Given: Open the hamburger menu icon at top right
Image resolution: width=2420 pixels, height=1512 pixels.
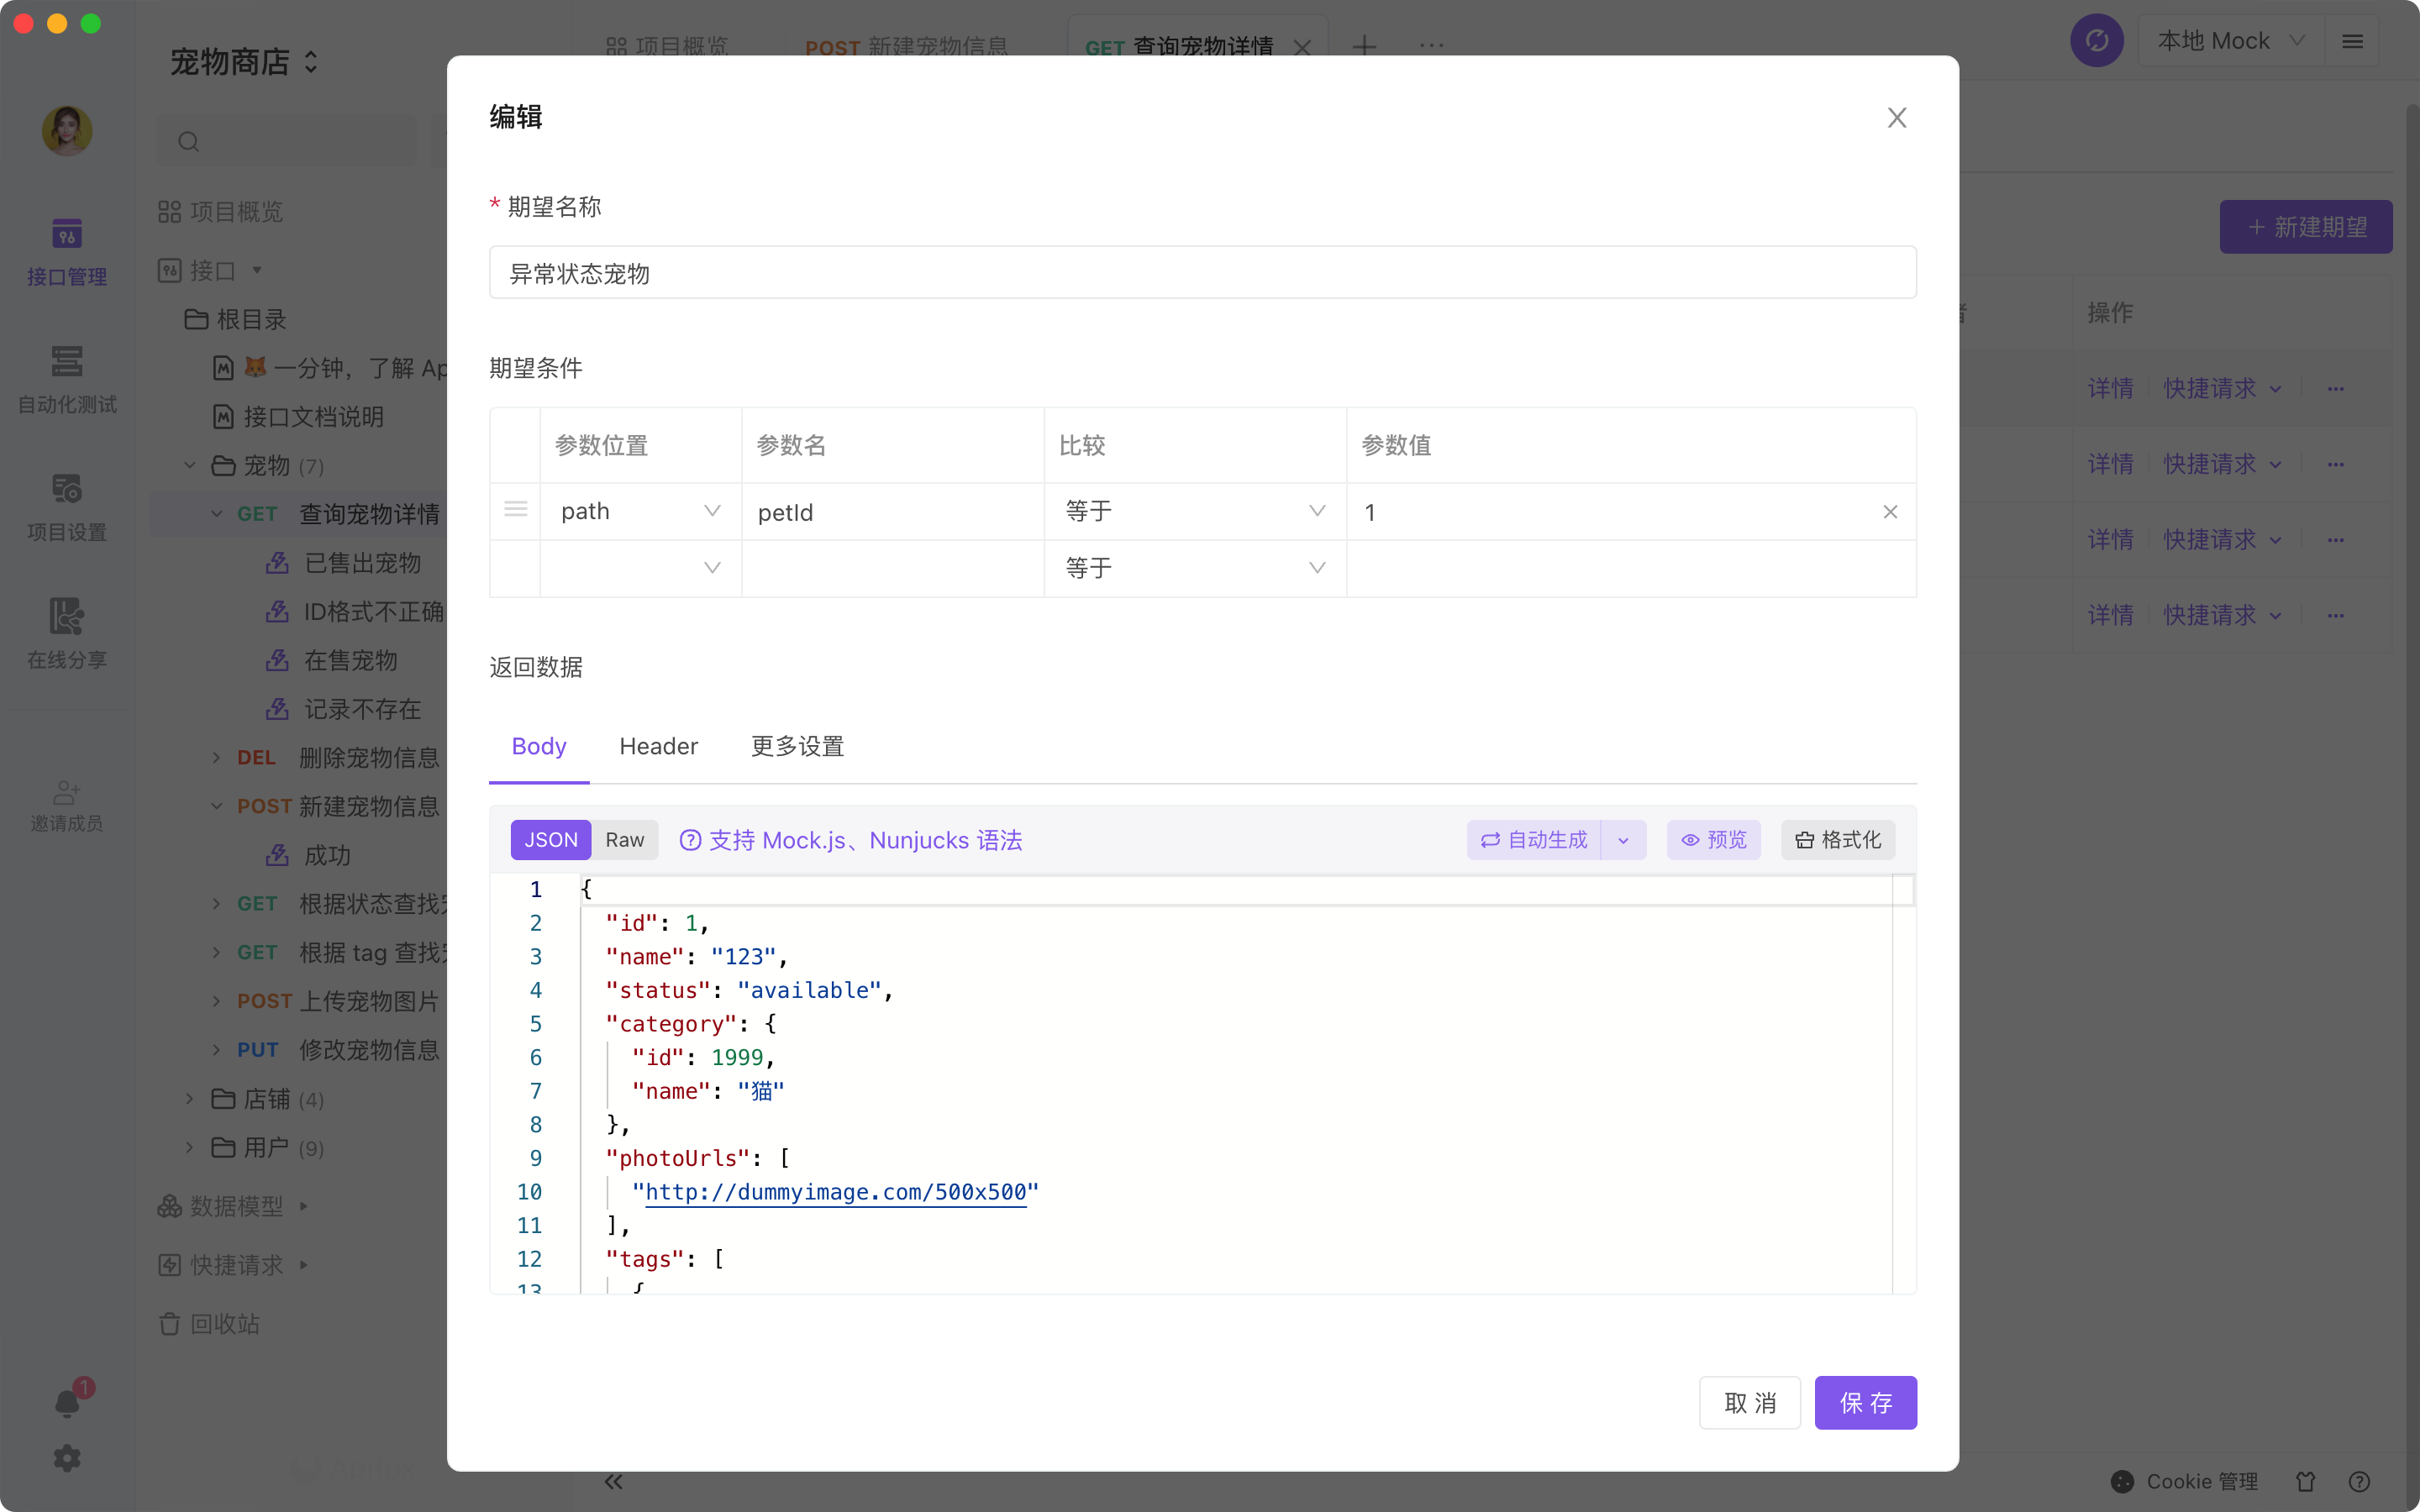Looking at the screenshot, I should pyautogui.click(x=2352, y=41).
